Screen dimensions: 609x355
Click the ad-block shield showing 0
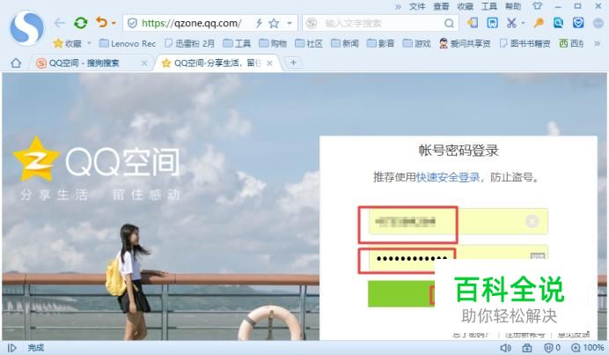[552, 348]
